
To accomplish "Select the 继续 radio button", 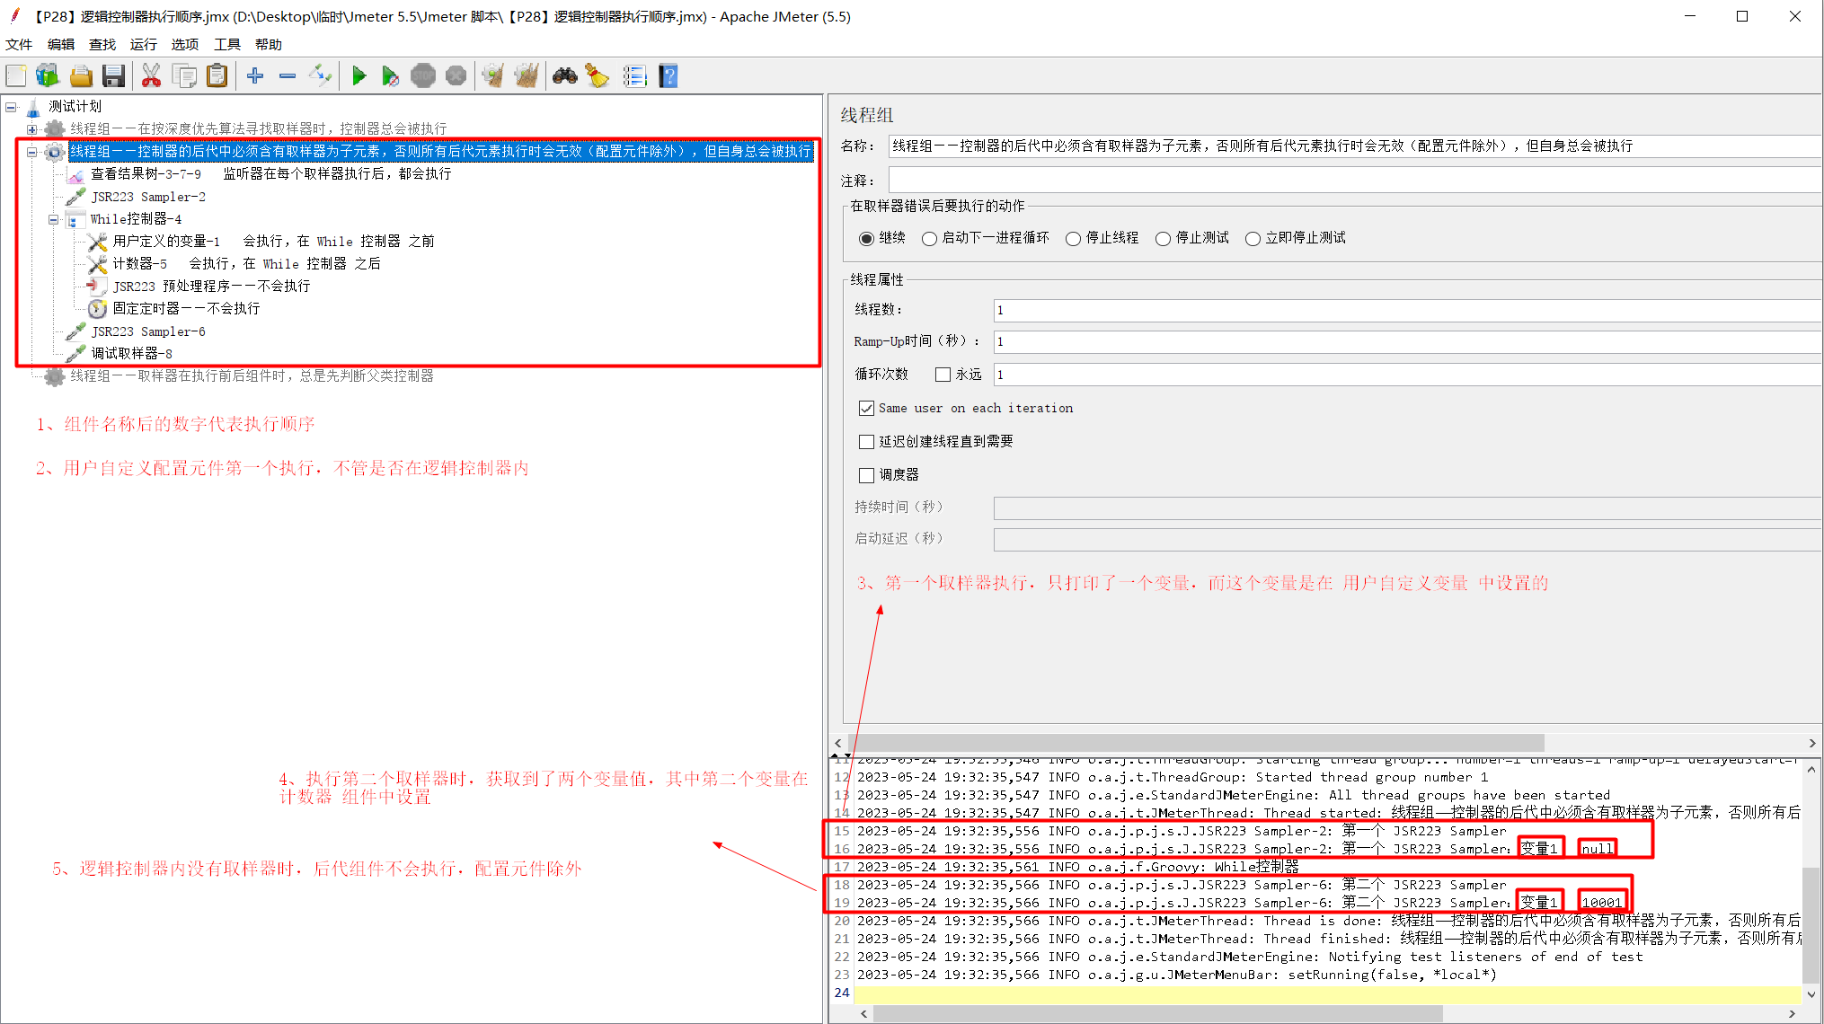I will [x=866, y=238].
